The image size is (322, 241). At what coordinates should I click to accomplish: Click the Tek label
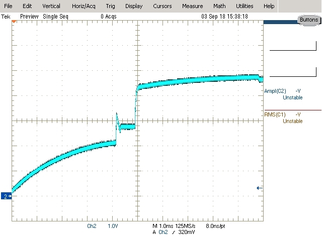[x=6, y=17]
